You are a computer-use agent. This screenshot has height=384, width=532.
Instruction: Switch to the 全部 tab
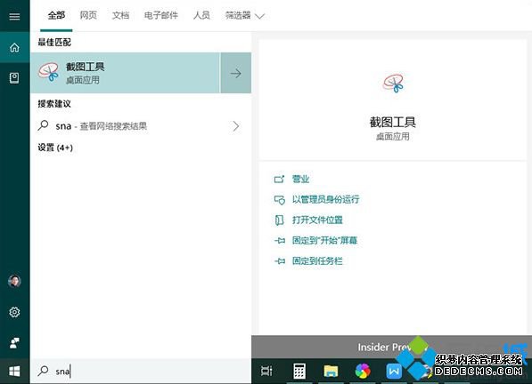[x=56, y=15]
